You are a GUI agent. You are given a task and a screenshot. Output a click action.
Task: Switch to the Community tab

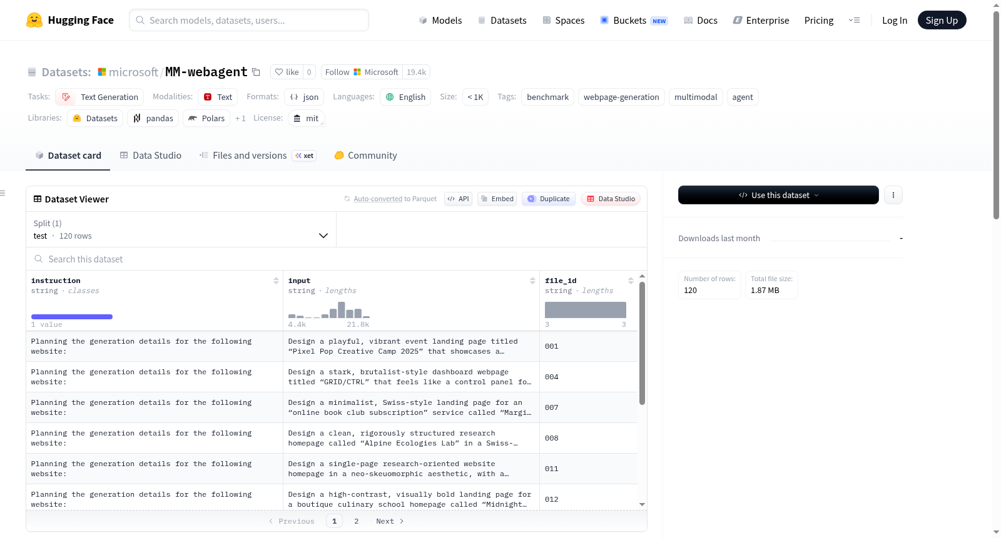365,156
